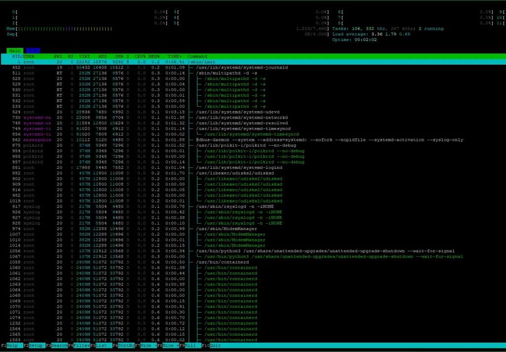Select unattended-upgrade thread with PID 1067

253,257
